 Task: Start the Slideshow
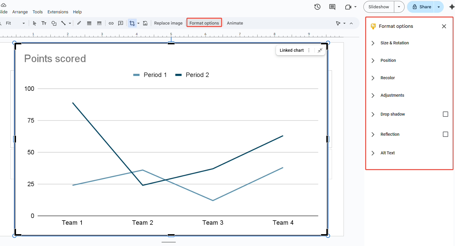379,7
